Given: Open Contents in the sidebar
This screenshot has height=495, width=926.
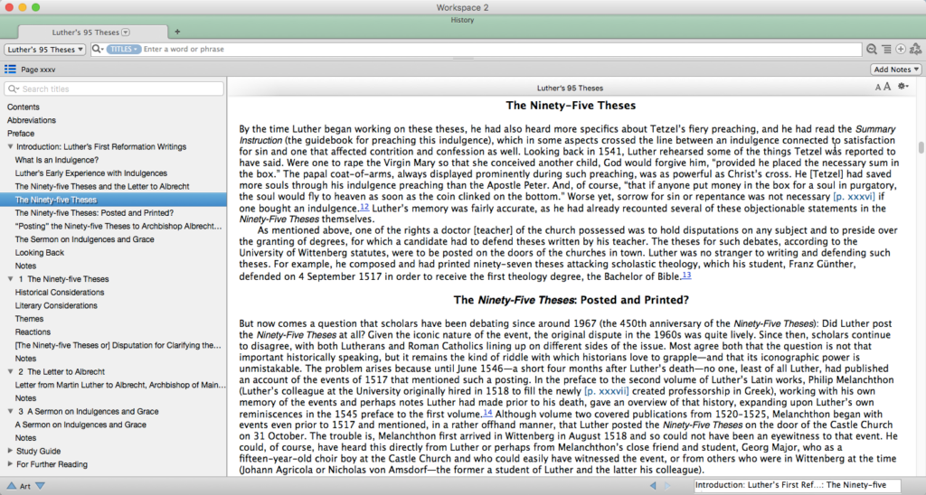Looking at the screenshot, I should click(x=23, y=107).
